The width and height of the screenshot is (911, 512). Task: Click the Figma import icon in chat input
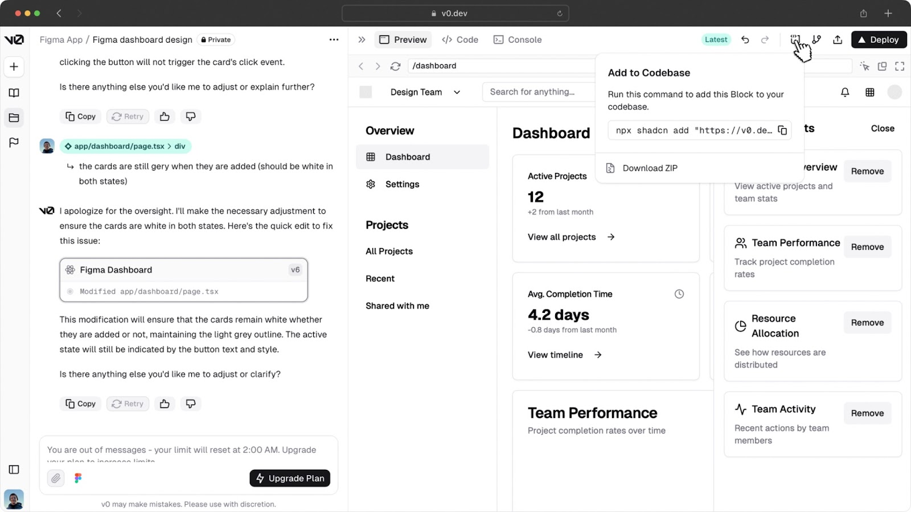(x=78, y=478)
